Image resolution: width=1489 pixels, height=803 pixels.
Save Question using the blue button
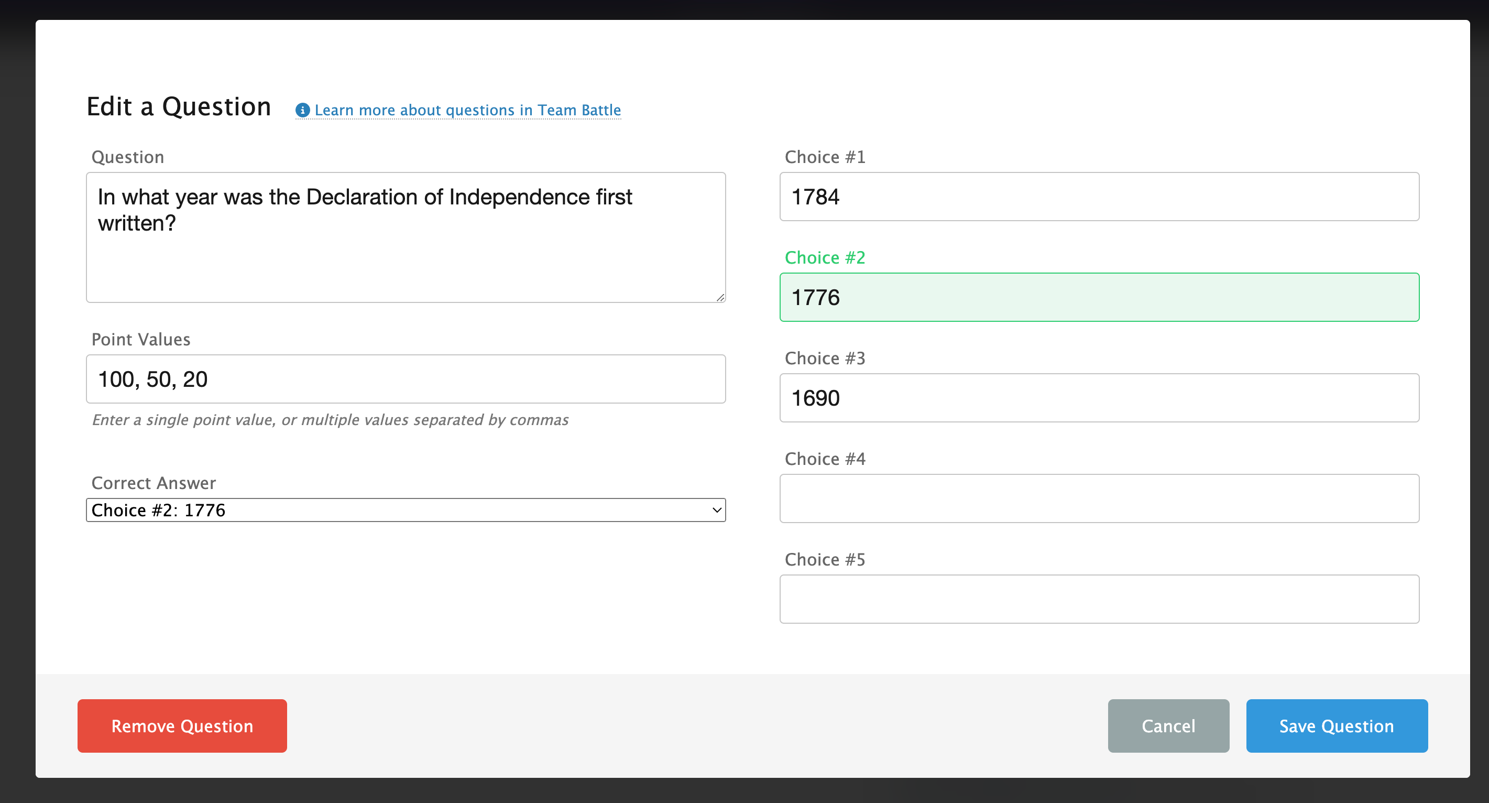tap(1337, 725)
